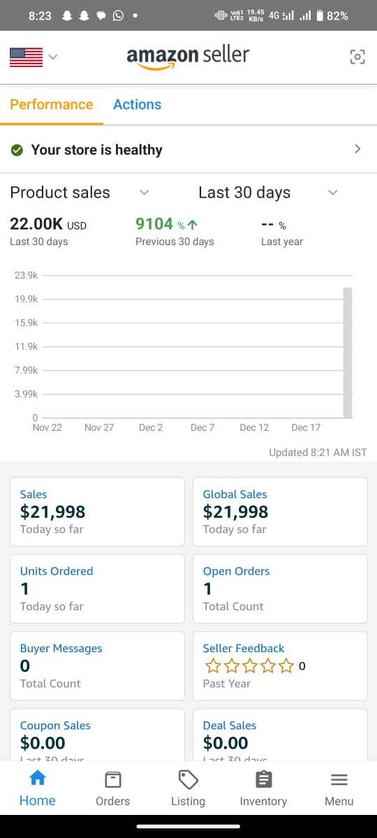Image resolution: width=377 pixels, height=838 pixels.
Task: Expand store health details arrow
Action: 357,149
